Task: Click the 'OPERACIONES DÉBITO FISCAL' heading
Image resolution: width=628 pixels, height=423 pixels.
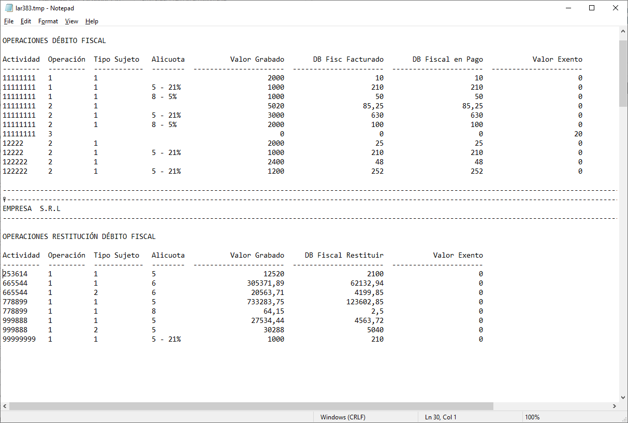Action: click(54, 40)
